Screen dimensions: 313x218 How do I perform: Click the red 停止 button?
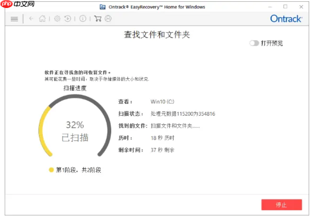[x=281, y=204]
